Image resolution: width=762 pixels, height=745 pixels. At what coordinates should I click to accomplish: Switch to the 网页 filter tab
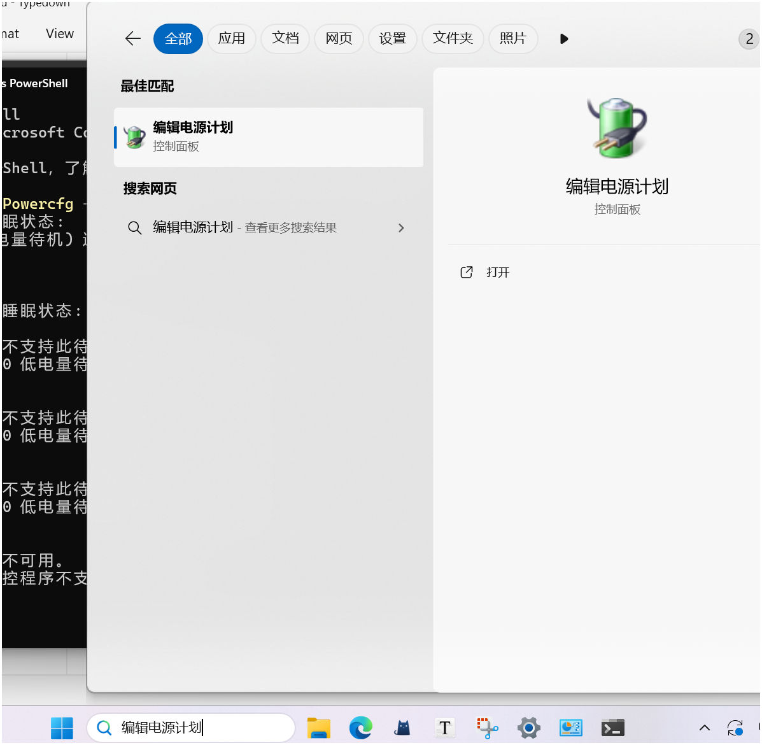click(339, 38)
